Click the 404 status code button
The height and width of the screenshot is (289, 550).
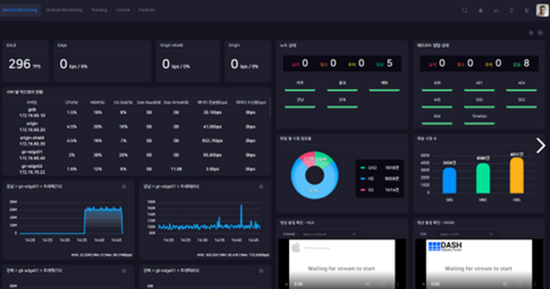[x=522, y=84]
